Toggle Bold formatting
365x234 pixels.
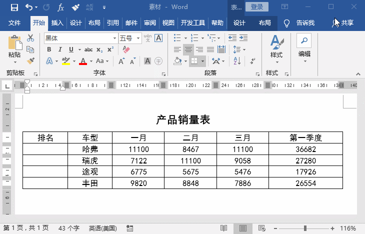pyautogui.click(x=49, y=49)
